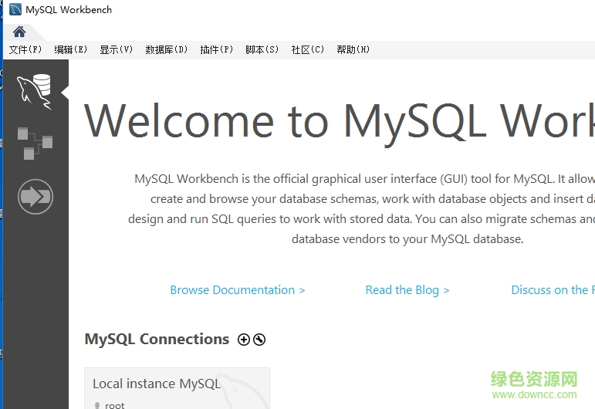Open the MySQL connections dolphin sidebar view
Viewport: 595px width, 409px height.
pyautogui.click(x=35, y=92)
